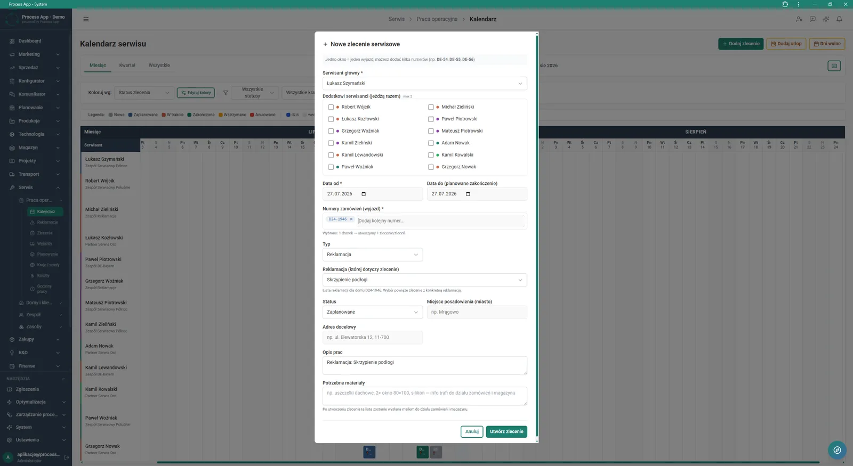Image resolution: width=853 pixels, height=466 pixels.
Task: Go to Serwis breadcrumb
Action: coord(396,19)
